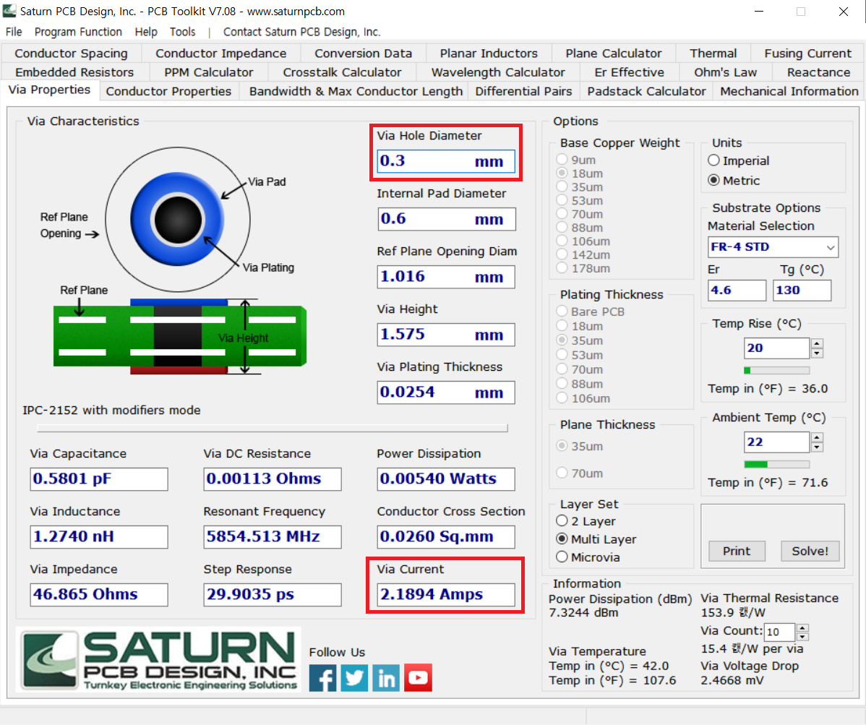Switch to the Embedded Resistors tab
The image size is (866, 725).
[x=74, y=72]
